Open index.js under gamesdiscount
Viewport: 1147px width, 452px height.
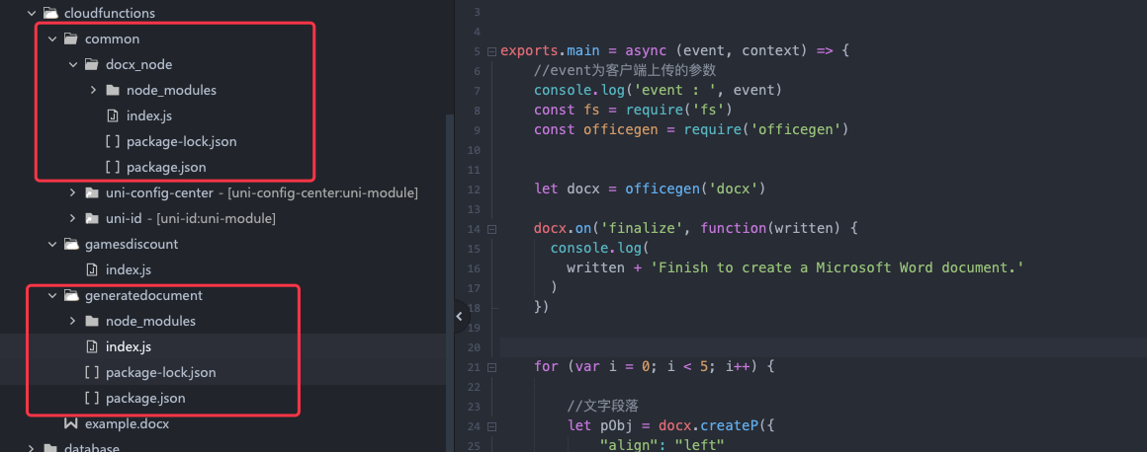129,270
